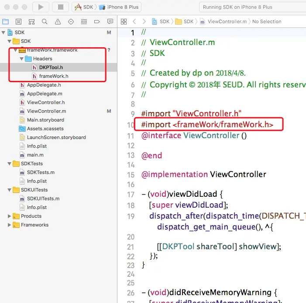Open AppDelegate.h file

(44, 85)
